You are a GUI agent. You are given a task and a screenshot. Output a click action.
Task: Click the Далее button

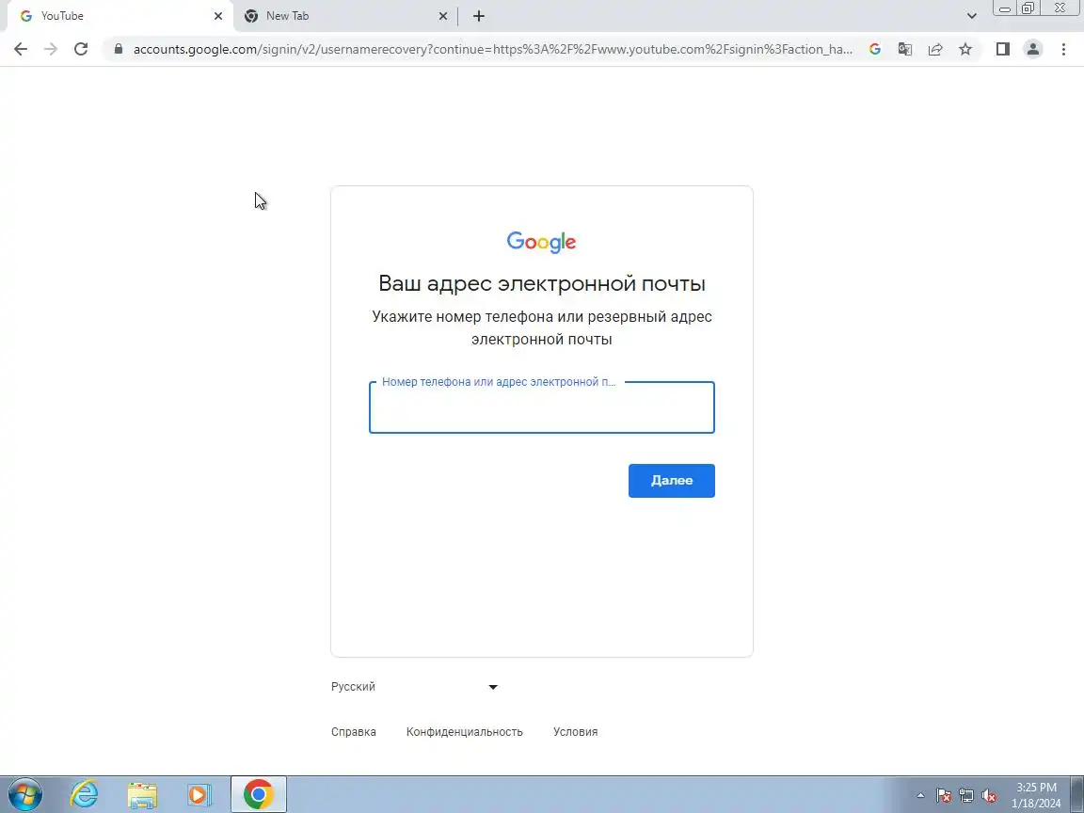click(x=671, y=481)
